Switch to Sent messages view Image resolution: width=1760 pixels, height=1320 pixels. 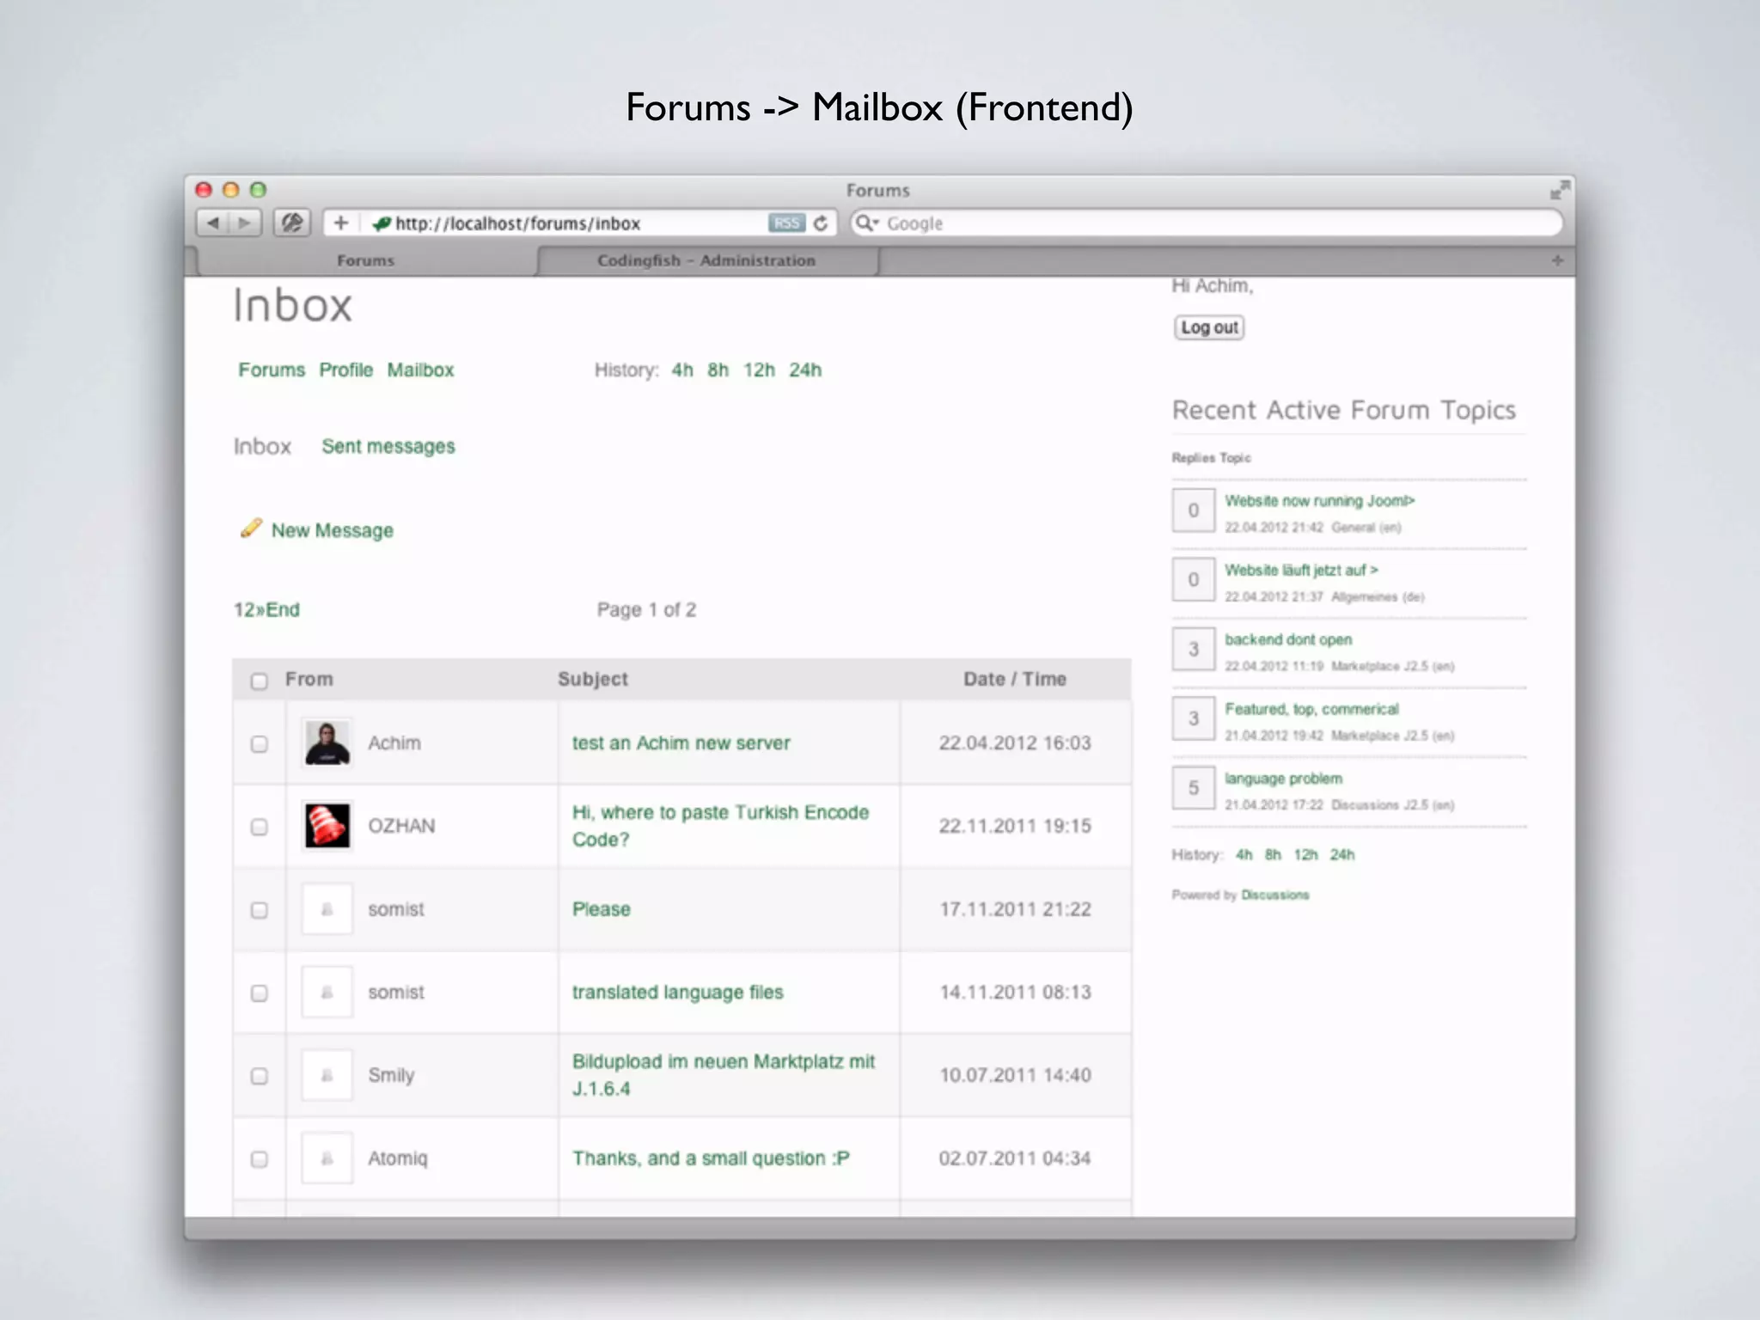pyautogui.click(x=388, y=446)
